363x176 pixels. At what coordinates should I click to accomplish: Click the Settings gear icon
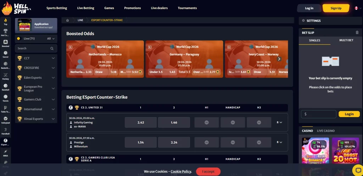[x=303, y=21]
